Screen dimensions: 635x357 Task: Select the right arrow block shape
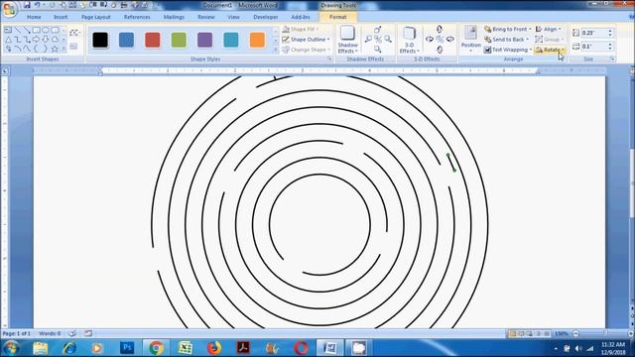[36, 40]
